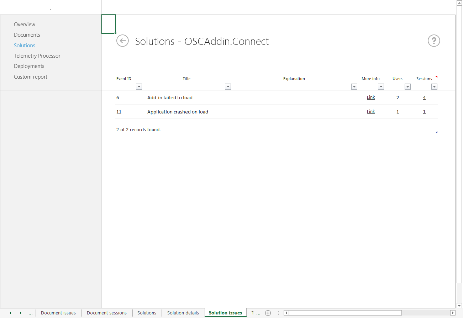463x318 pixels.
Task: Open the Title column filter dropdown
Action: click(x=228, y=86)
